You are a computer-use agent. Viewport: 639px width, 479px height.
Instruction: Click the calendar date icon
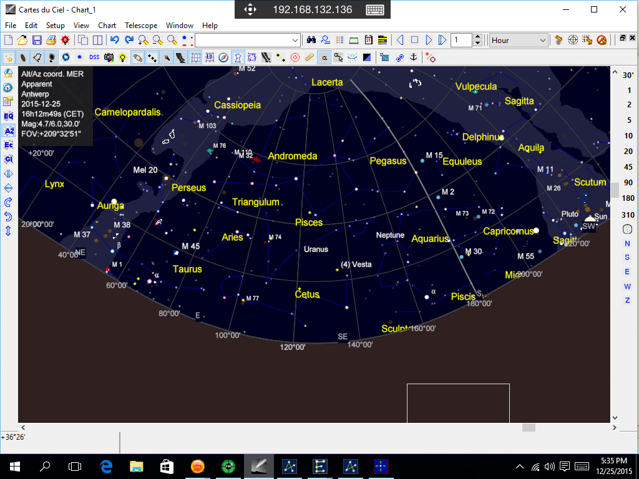pyautogui.click(x=368, y=40)
